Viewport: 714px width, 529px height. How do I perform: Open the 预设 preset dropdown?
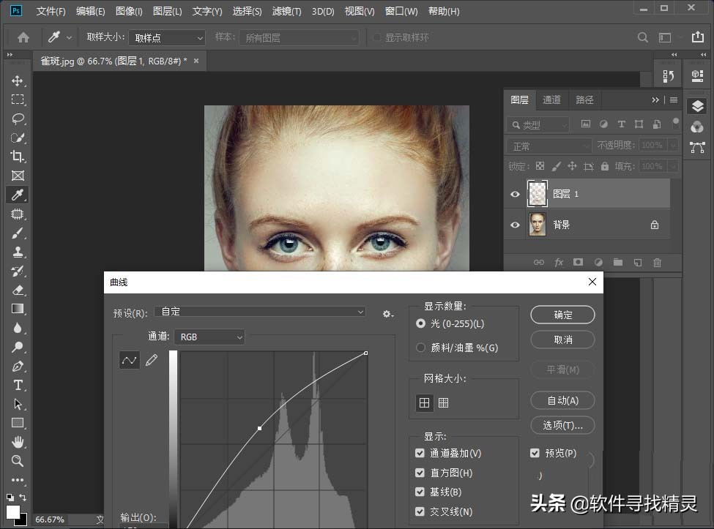click(260, 312)
